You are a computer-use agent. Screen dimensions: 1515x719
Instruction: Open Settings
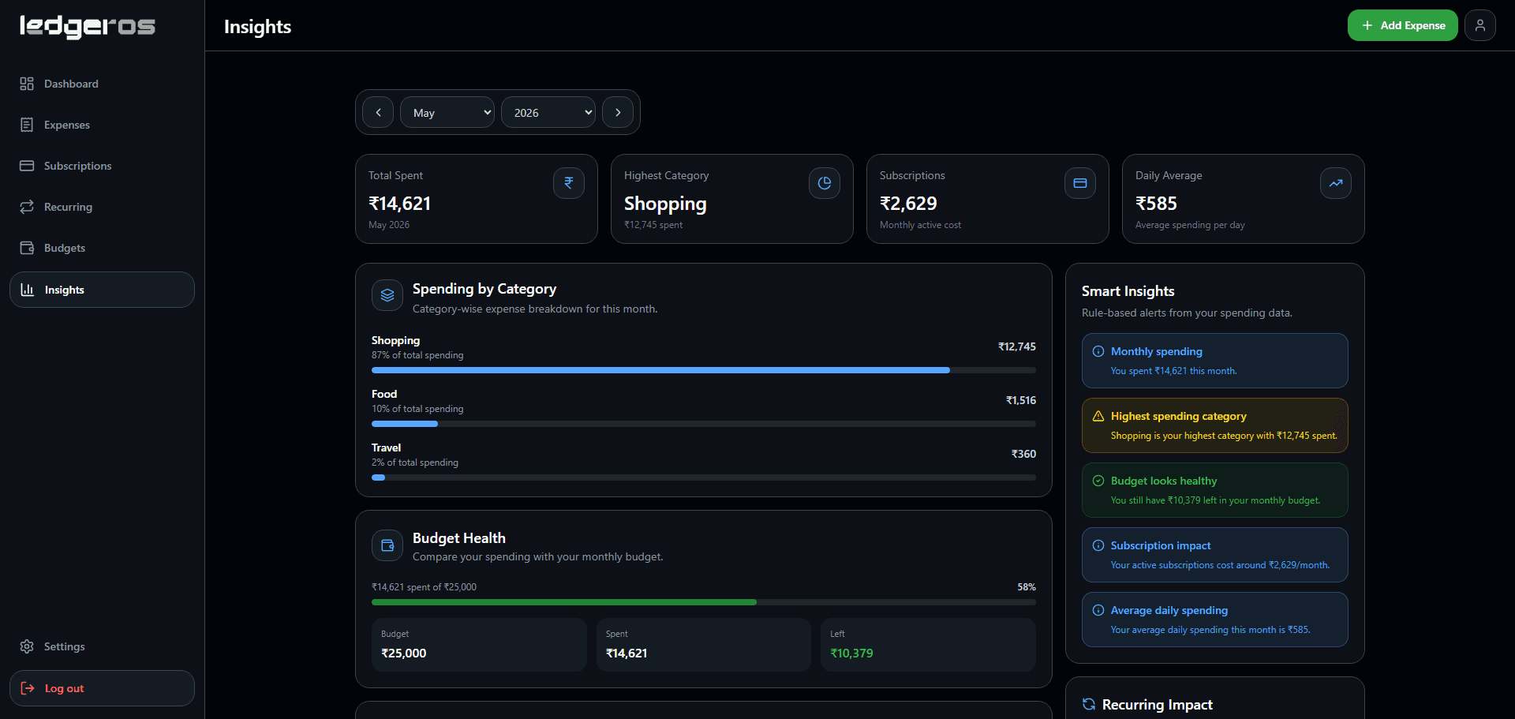[102, 646]
